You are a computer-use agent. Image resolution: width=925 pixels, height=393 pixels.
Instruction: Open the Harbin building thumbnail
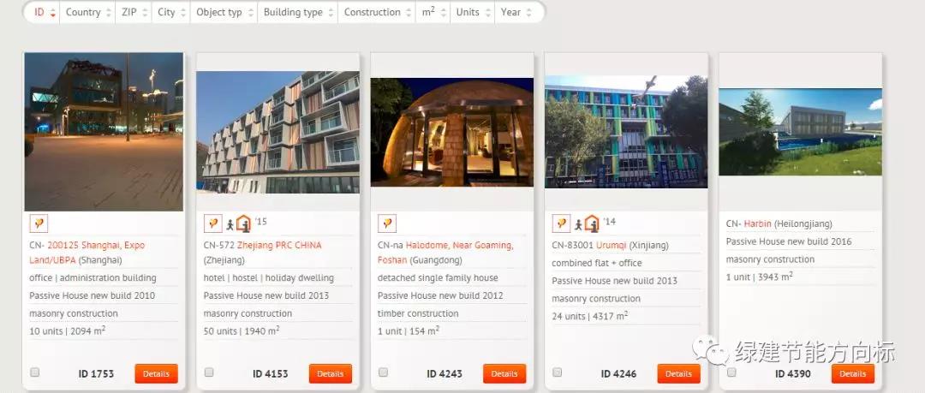click(x=800, y=132)
